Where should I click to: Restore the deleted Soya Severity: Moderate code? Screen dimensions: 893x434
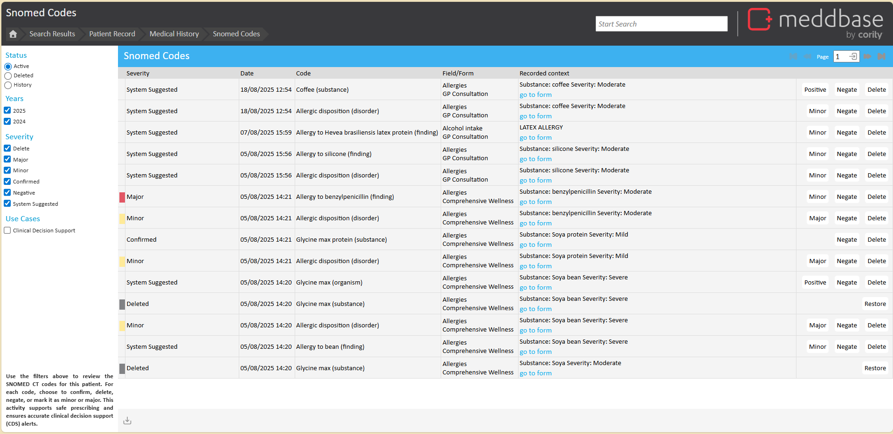click(875, 368)
